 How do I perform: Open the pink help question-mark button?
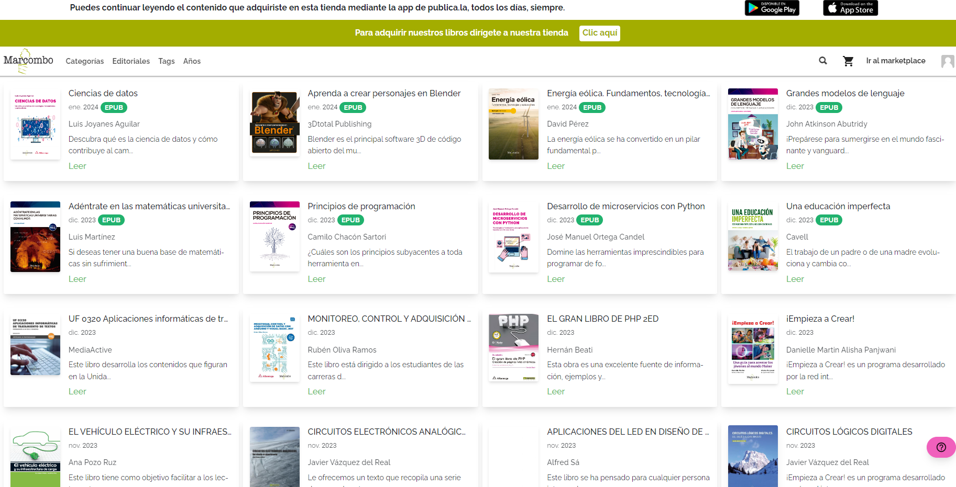(941, 447)
